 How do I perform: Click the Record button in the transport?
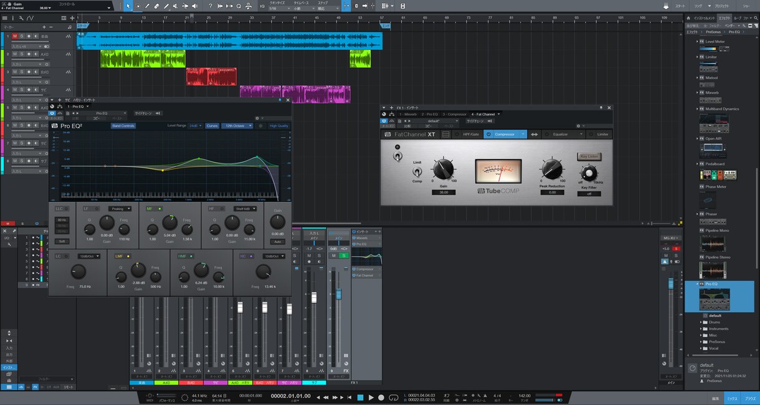[x=381, y=398]
